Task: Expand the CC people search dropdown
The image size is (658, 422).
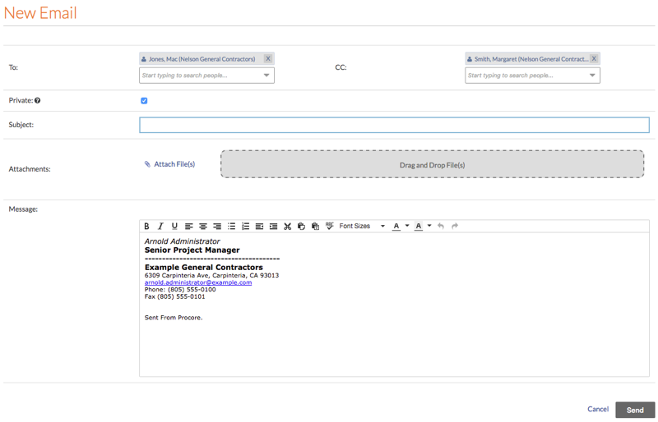Action: click(591, 76)
